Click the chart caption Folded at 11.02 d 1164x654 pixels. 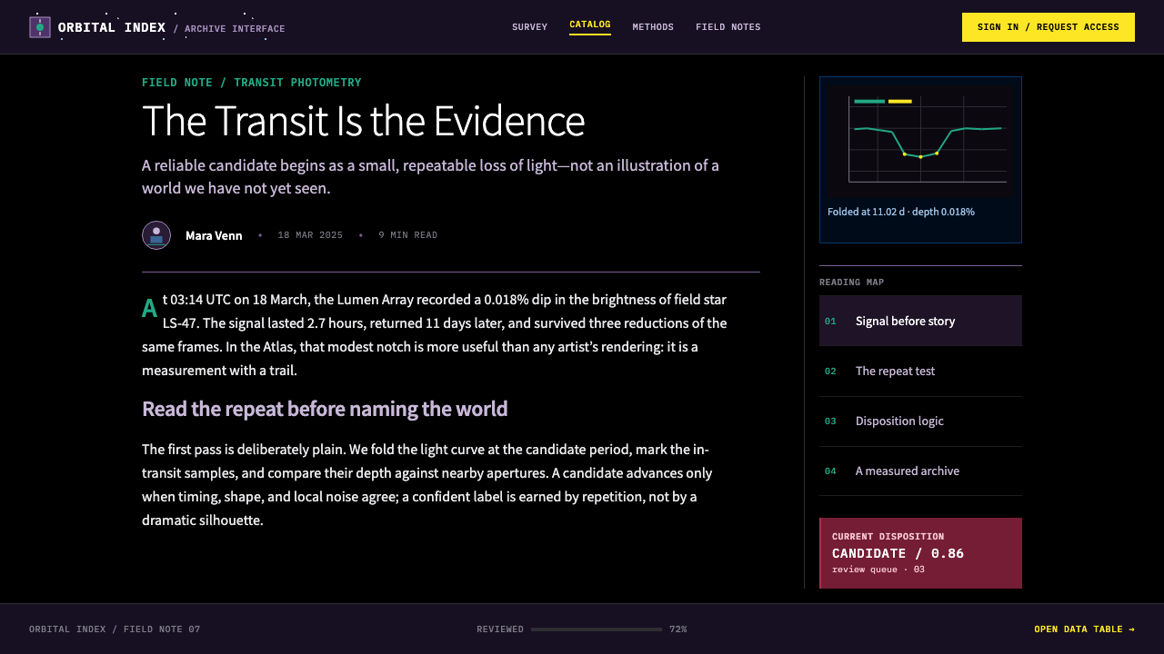(901, 212)
